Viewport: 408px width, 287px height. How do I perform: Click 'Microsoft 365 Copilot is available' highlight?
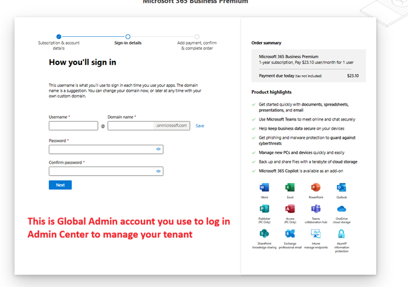[x=301, y=170]
